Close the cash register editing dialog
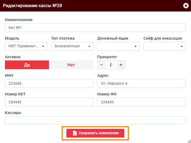This screenshot has height=143, width=191. point(186,5)
